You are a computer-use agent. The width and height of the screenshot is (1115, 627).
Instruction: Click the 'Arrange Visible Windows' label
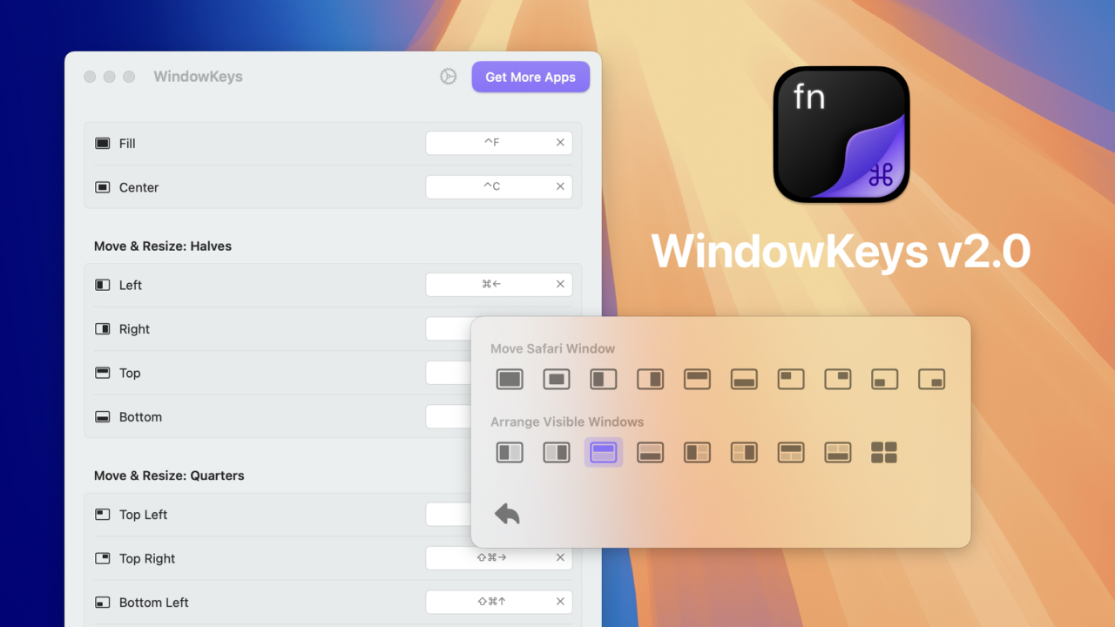click(x=567, y=421)
